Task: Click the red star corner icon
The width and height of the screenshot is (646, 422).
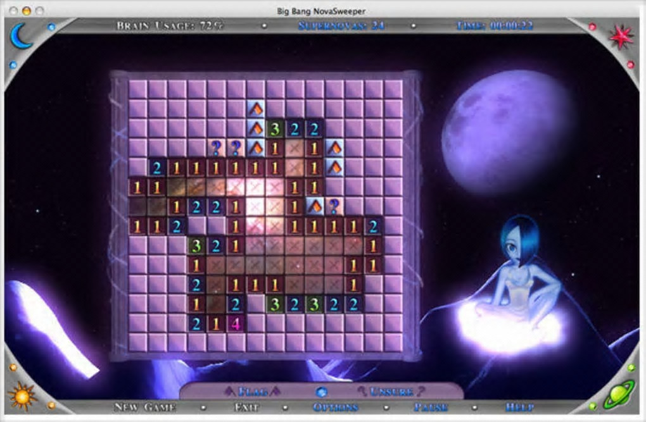Action: [x=621, y=37]
